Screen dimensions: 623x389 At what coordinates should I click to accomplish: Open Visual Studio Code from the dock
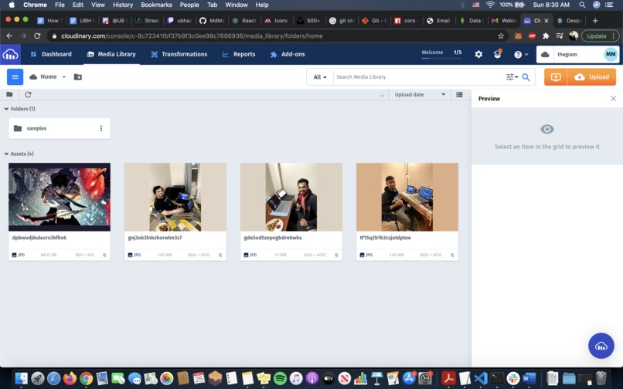pyautogui.click(x=481, y=378)
